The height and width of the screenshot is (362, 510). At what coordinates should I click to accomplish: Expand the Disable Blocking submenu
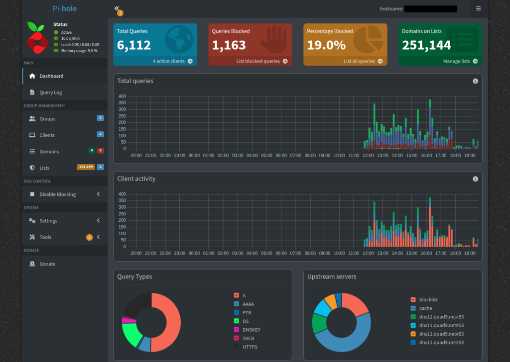pos(98,194)
